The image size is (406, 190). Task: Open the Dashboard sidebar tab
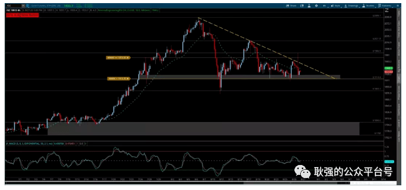[398, 109]
